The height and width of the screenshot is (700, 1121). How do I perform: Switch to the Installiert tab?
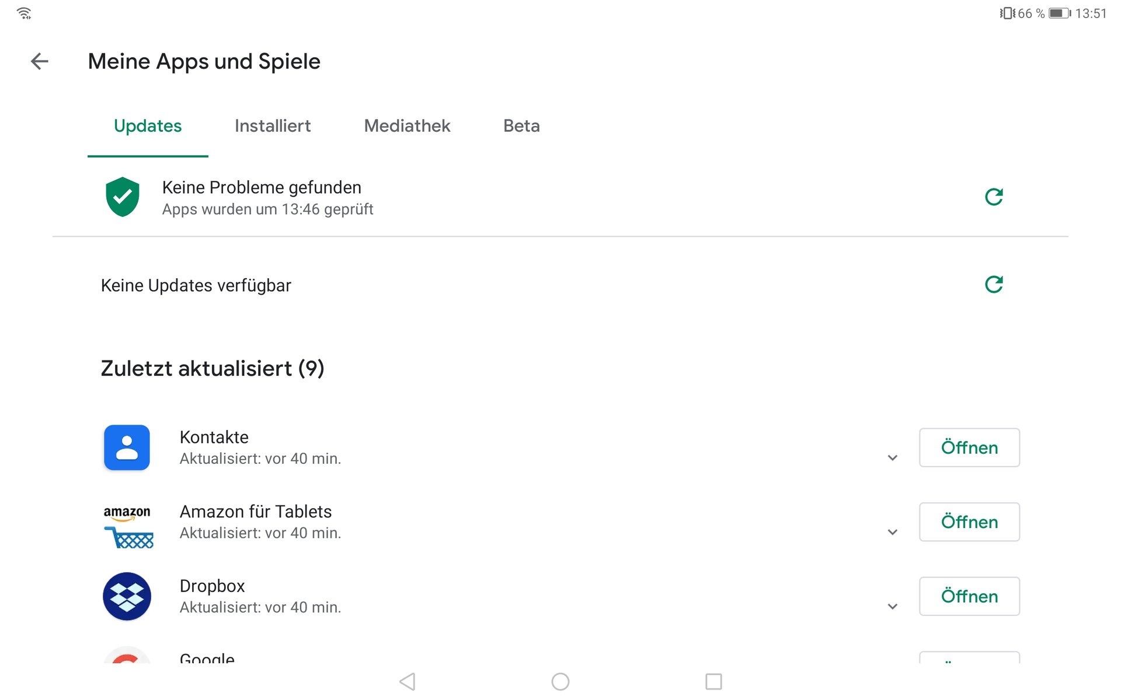(273, 126)
